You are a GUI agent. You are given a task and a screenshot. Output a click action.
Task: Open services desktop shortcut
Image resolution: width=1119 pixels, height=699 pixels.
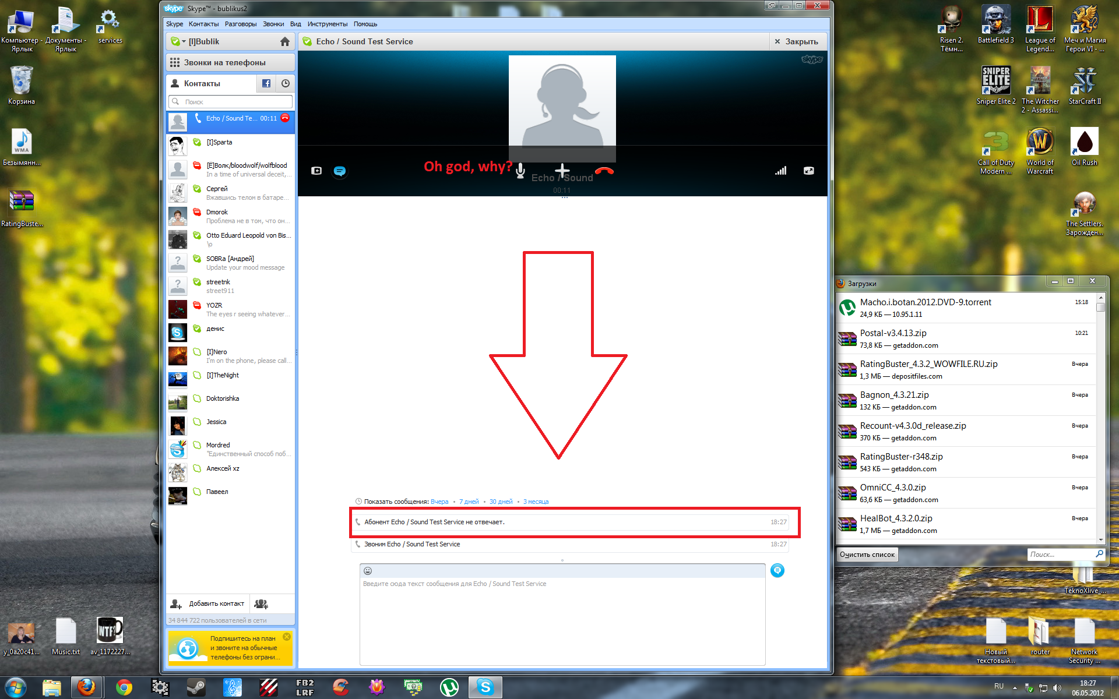[x=110, y=26]
